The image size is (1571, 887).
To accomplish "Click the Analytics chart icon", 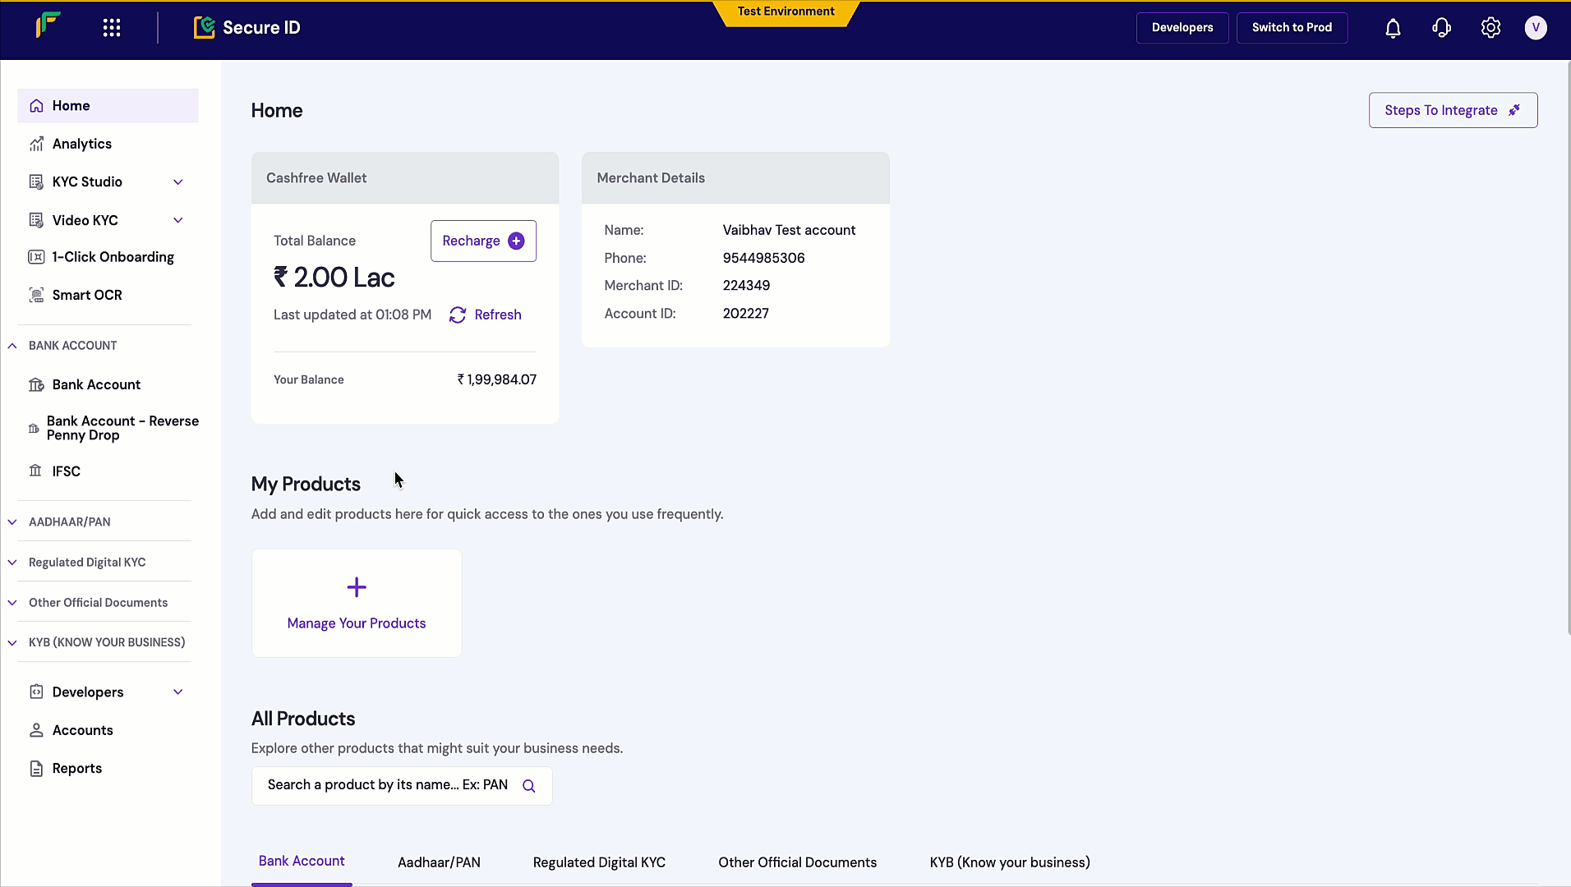I will tap(36, 144).
